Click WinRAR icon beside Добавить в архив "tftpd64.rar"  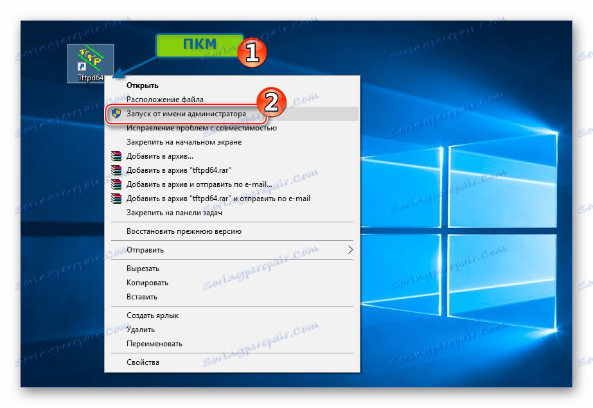click(116, 170)
